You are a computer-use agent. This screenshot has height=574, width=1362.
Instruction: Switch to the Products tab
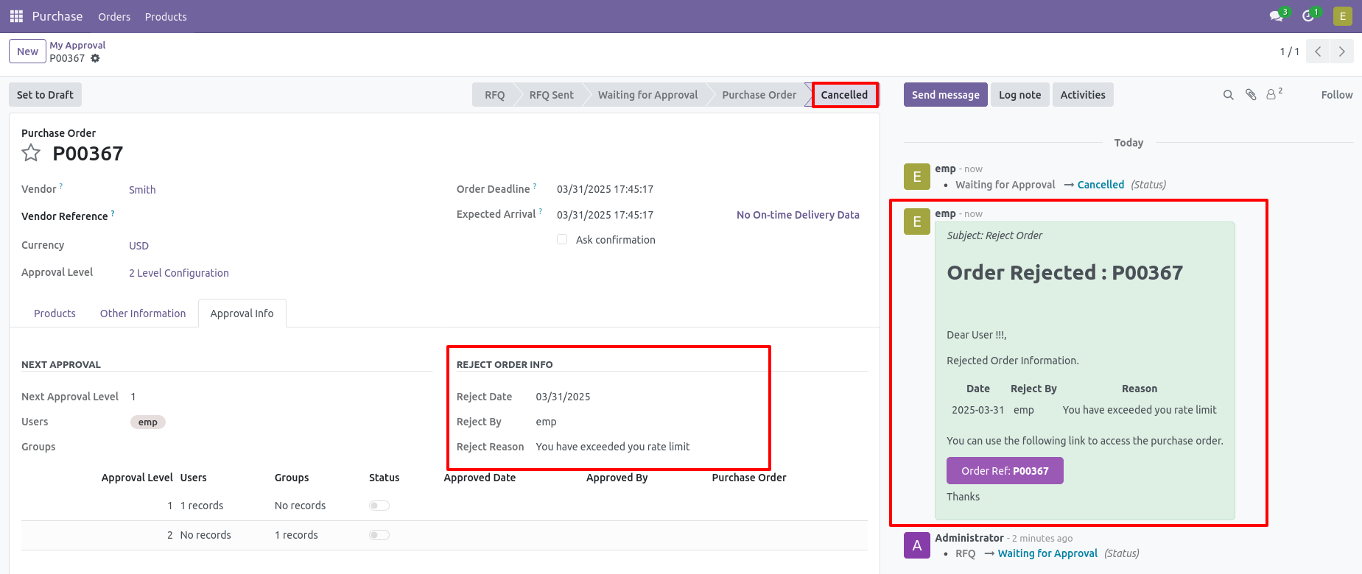coord(55,313)
